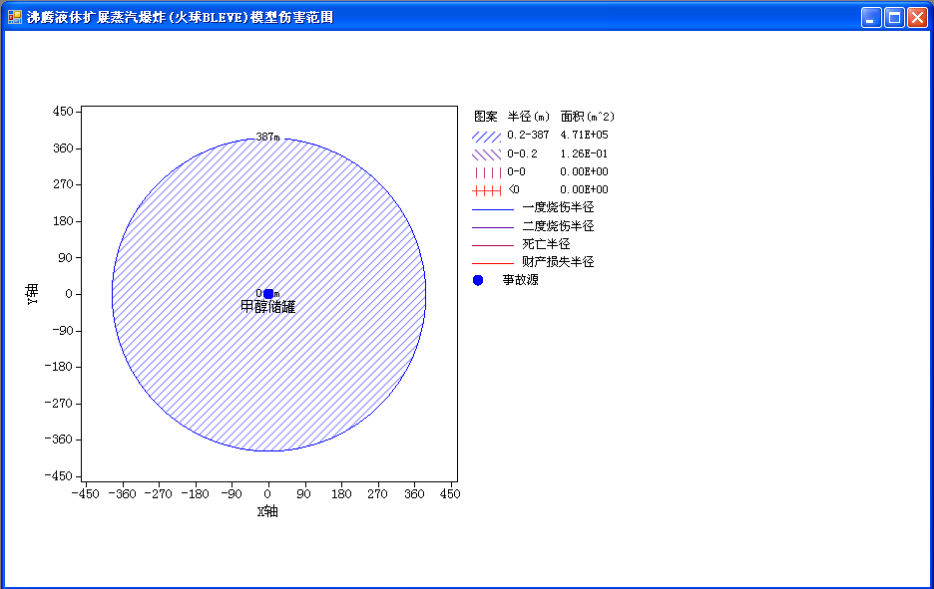Click the 事故源 legend label
Image resolution: width=934 pixels, height=589 pixels.
(521, 280)
